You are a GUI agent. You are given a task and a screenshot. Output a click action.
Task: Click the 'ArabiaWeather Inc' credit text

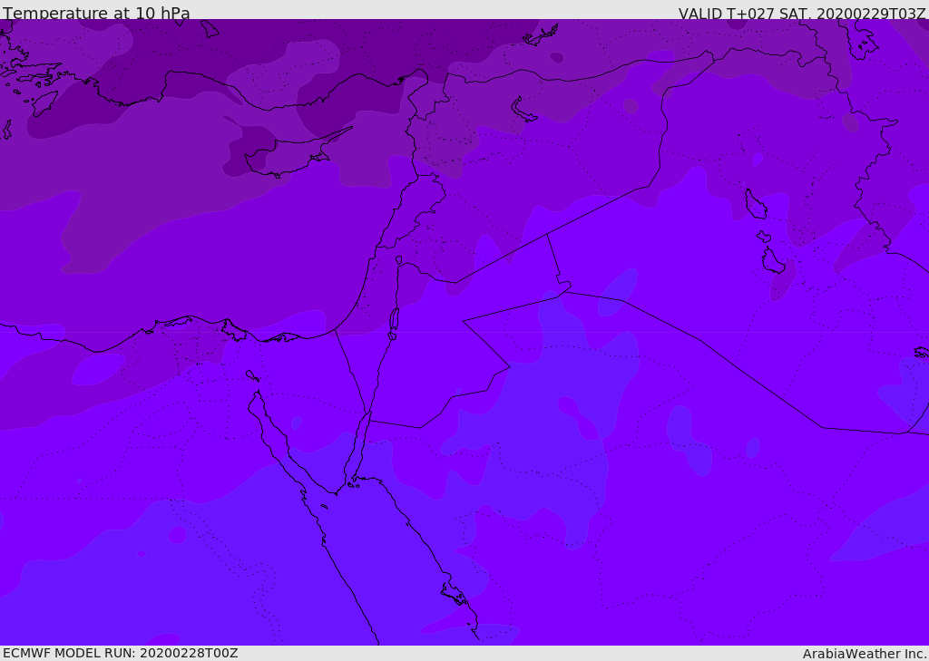point(864,654)
